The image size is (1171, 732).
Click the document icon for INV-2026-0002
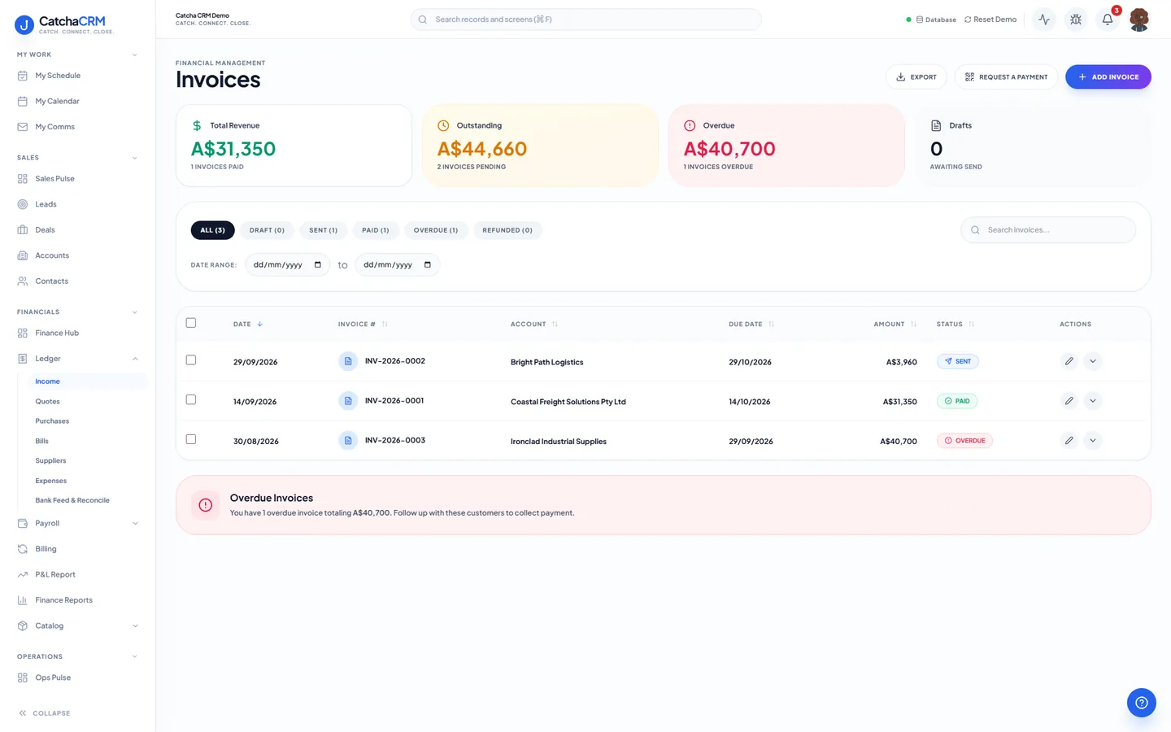(348, 361)
